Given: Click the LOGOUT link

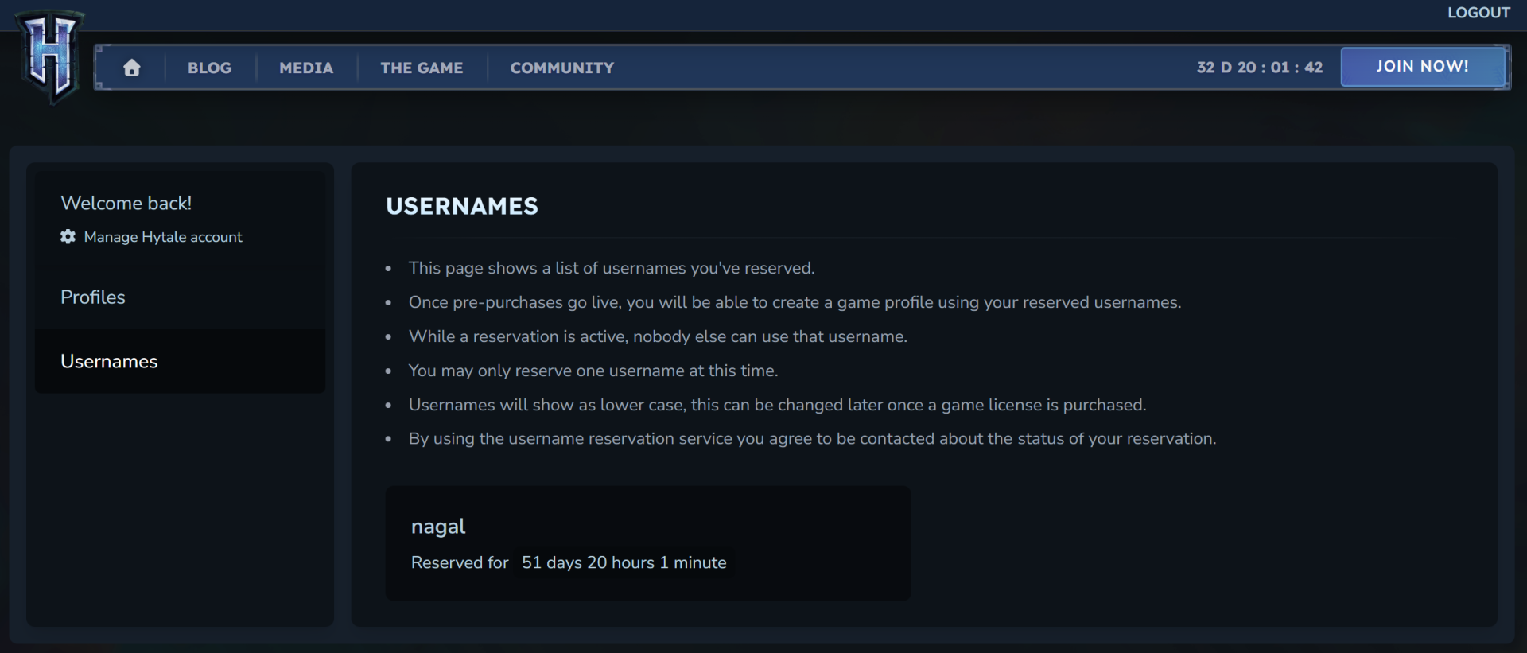Looking at the screenshot, I should click(x=1478, y=13).
